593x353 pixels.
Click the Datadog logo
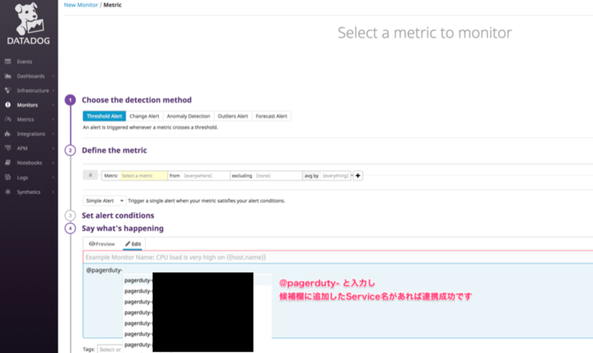click(29, 23)
